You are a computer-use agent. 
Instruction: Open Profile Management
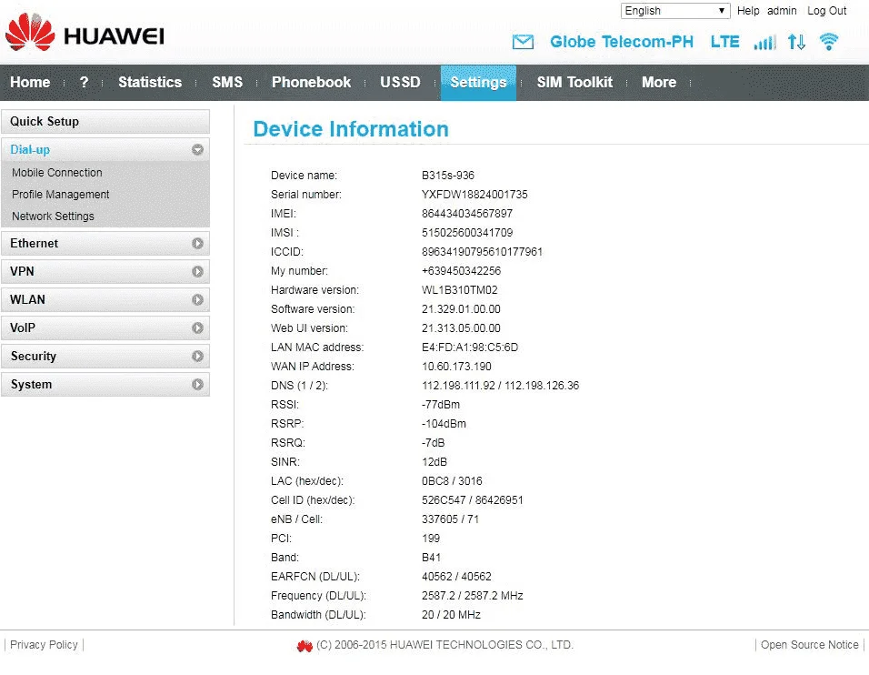pyautogui.click(x=60, y=194)
